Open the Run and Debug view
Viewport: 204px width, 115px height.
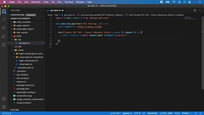point(4,36)
